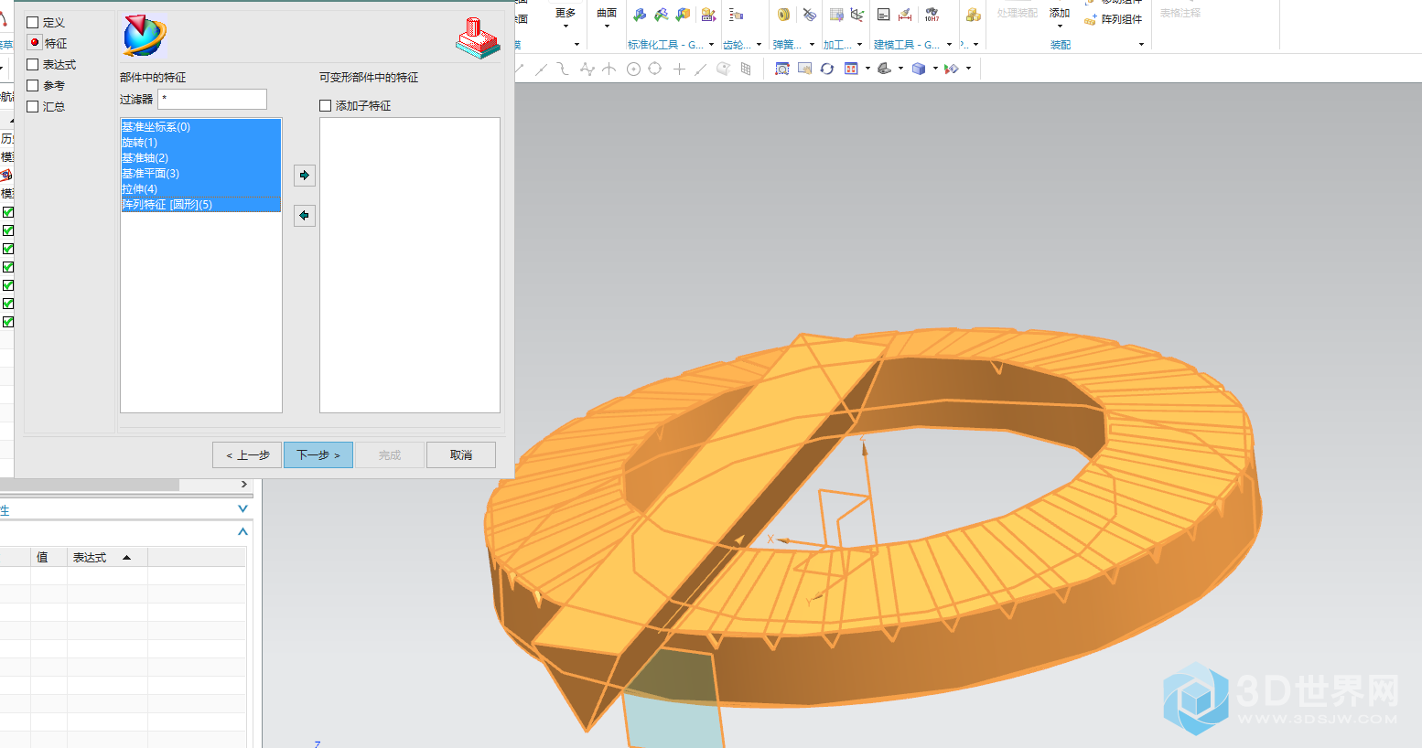Viewport: 1422px width, 748px height.
Task: Click the blue shaded cube rendering style icon
Action: coord(919,69)
